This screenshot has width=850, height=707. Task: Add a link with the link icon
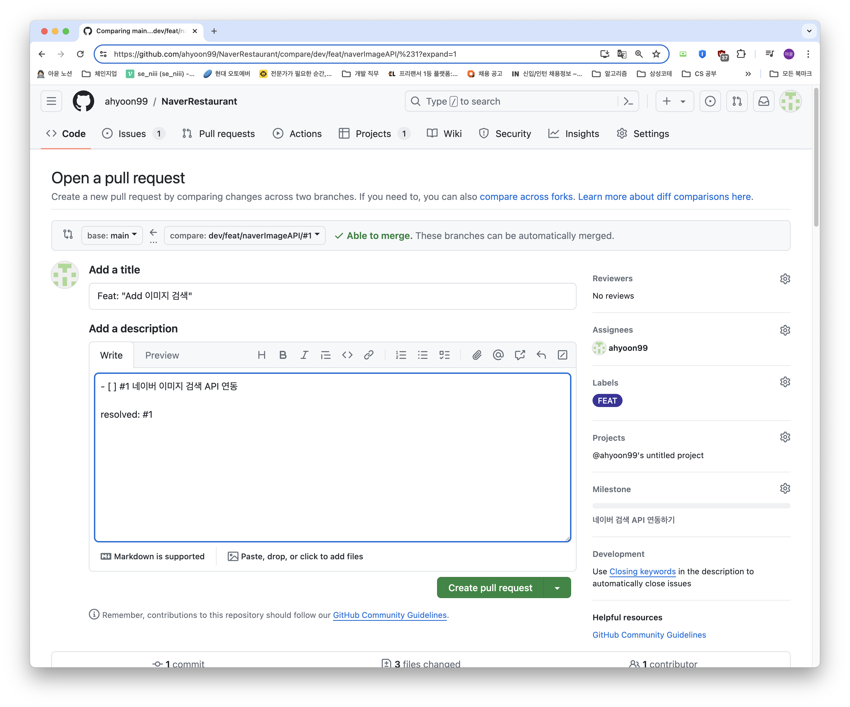[368, 355]
